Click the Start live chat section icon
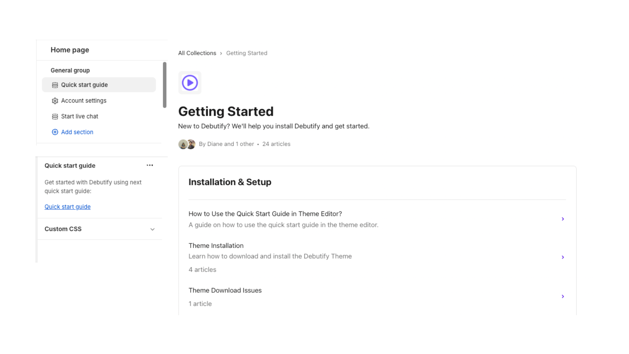This screenshot has width=629, height=354. pos(55,116)
